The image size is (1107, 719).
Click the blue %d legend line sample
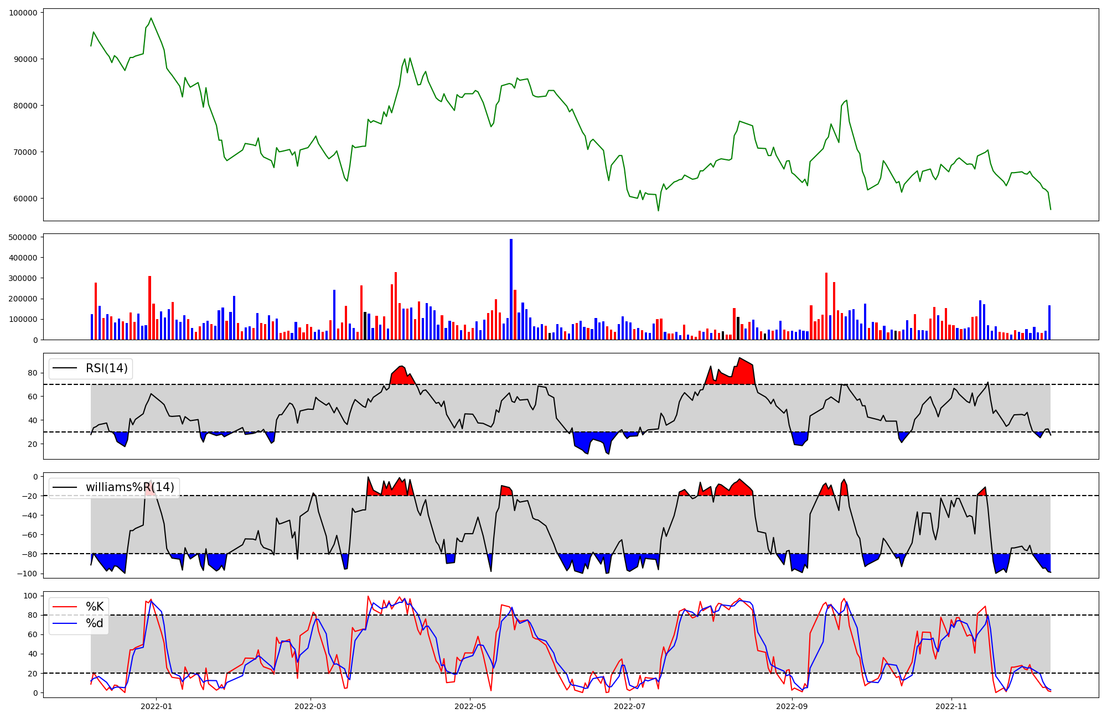65,623
